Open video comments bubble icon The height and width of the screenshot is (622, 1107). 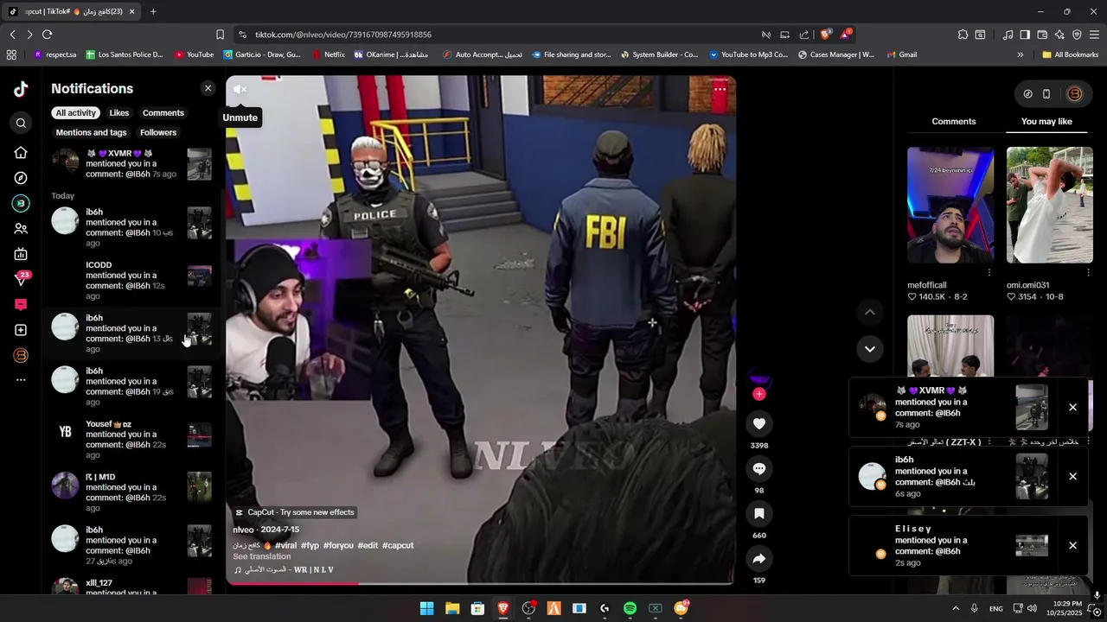tap(759, 468)
